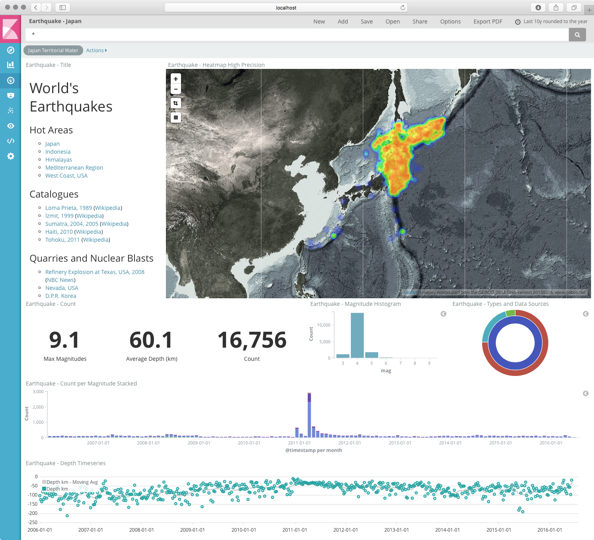The width and height of the screenshot is (594, 540).
Task: Follow the Indonesia hot area link
Action: 58,152
